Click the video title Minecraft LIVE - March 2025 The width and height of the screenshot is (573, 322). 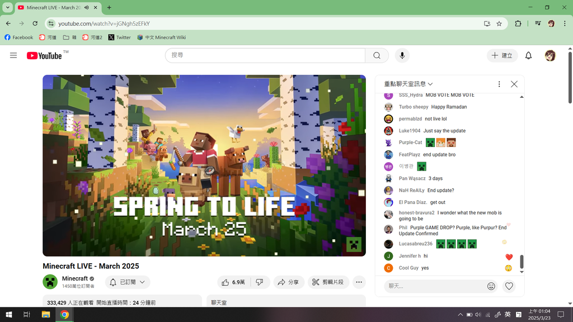[91, 266]
